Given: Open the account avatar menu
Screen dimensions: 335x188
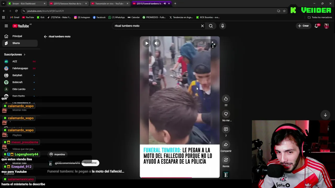Looking at the screenshot, I should (326, 26).
